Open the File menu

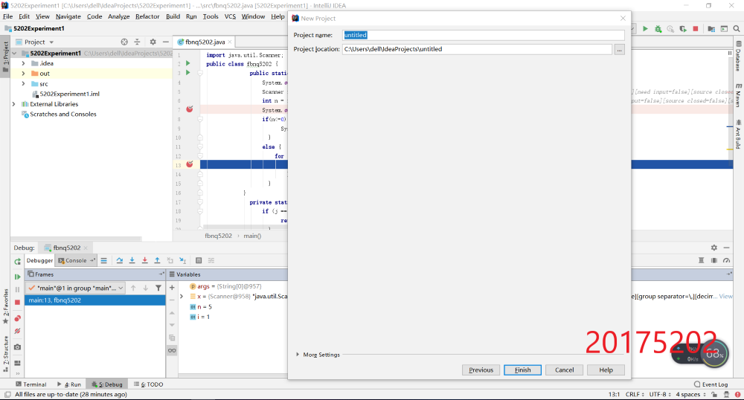(x=7, y=16)
